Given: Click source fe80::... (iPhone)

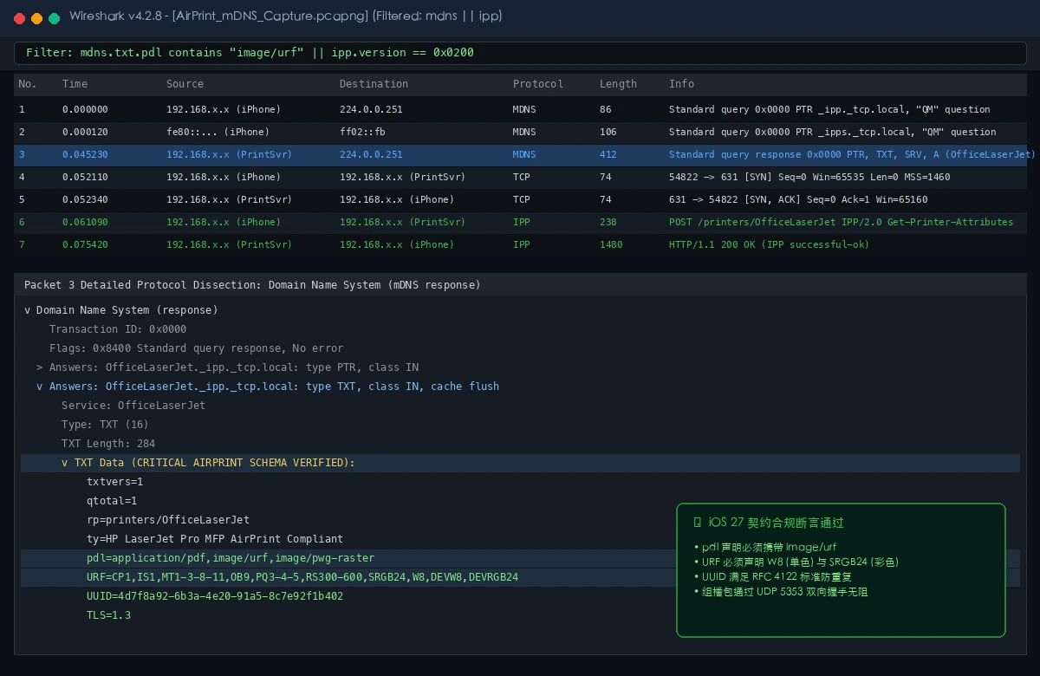Looking at the screenshot, I should pyautogui.click(x=218, y=133).
